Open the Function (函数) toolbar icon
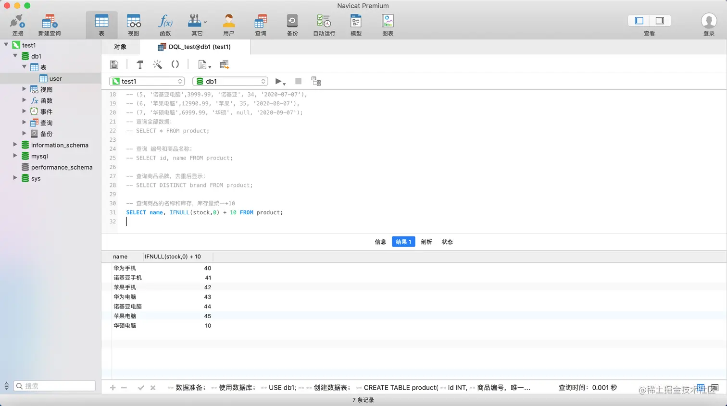This screenshot has height=406, width=727. [165, 25]
